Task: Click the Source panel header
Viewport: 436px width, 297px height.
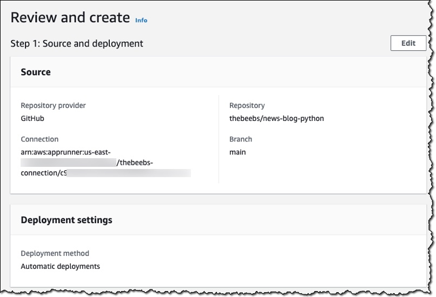Action: (x=36, y=72)
